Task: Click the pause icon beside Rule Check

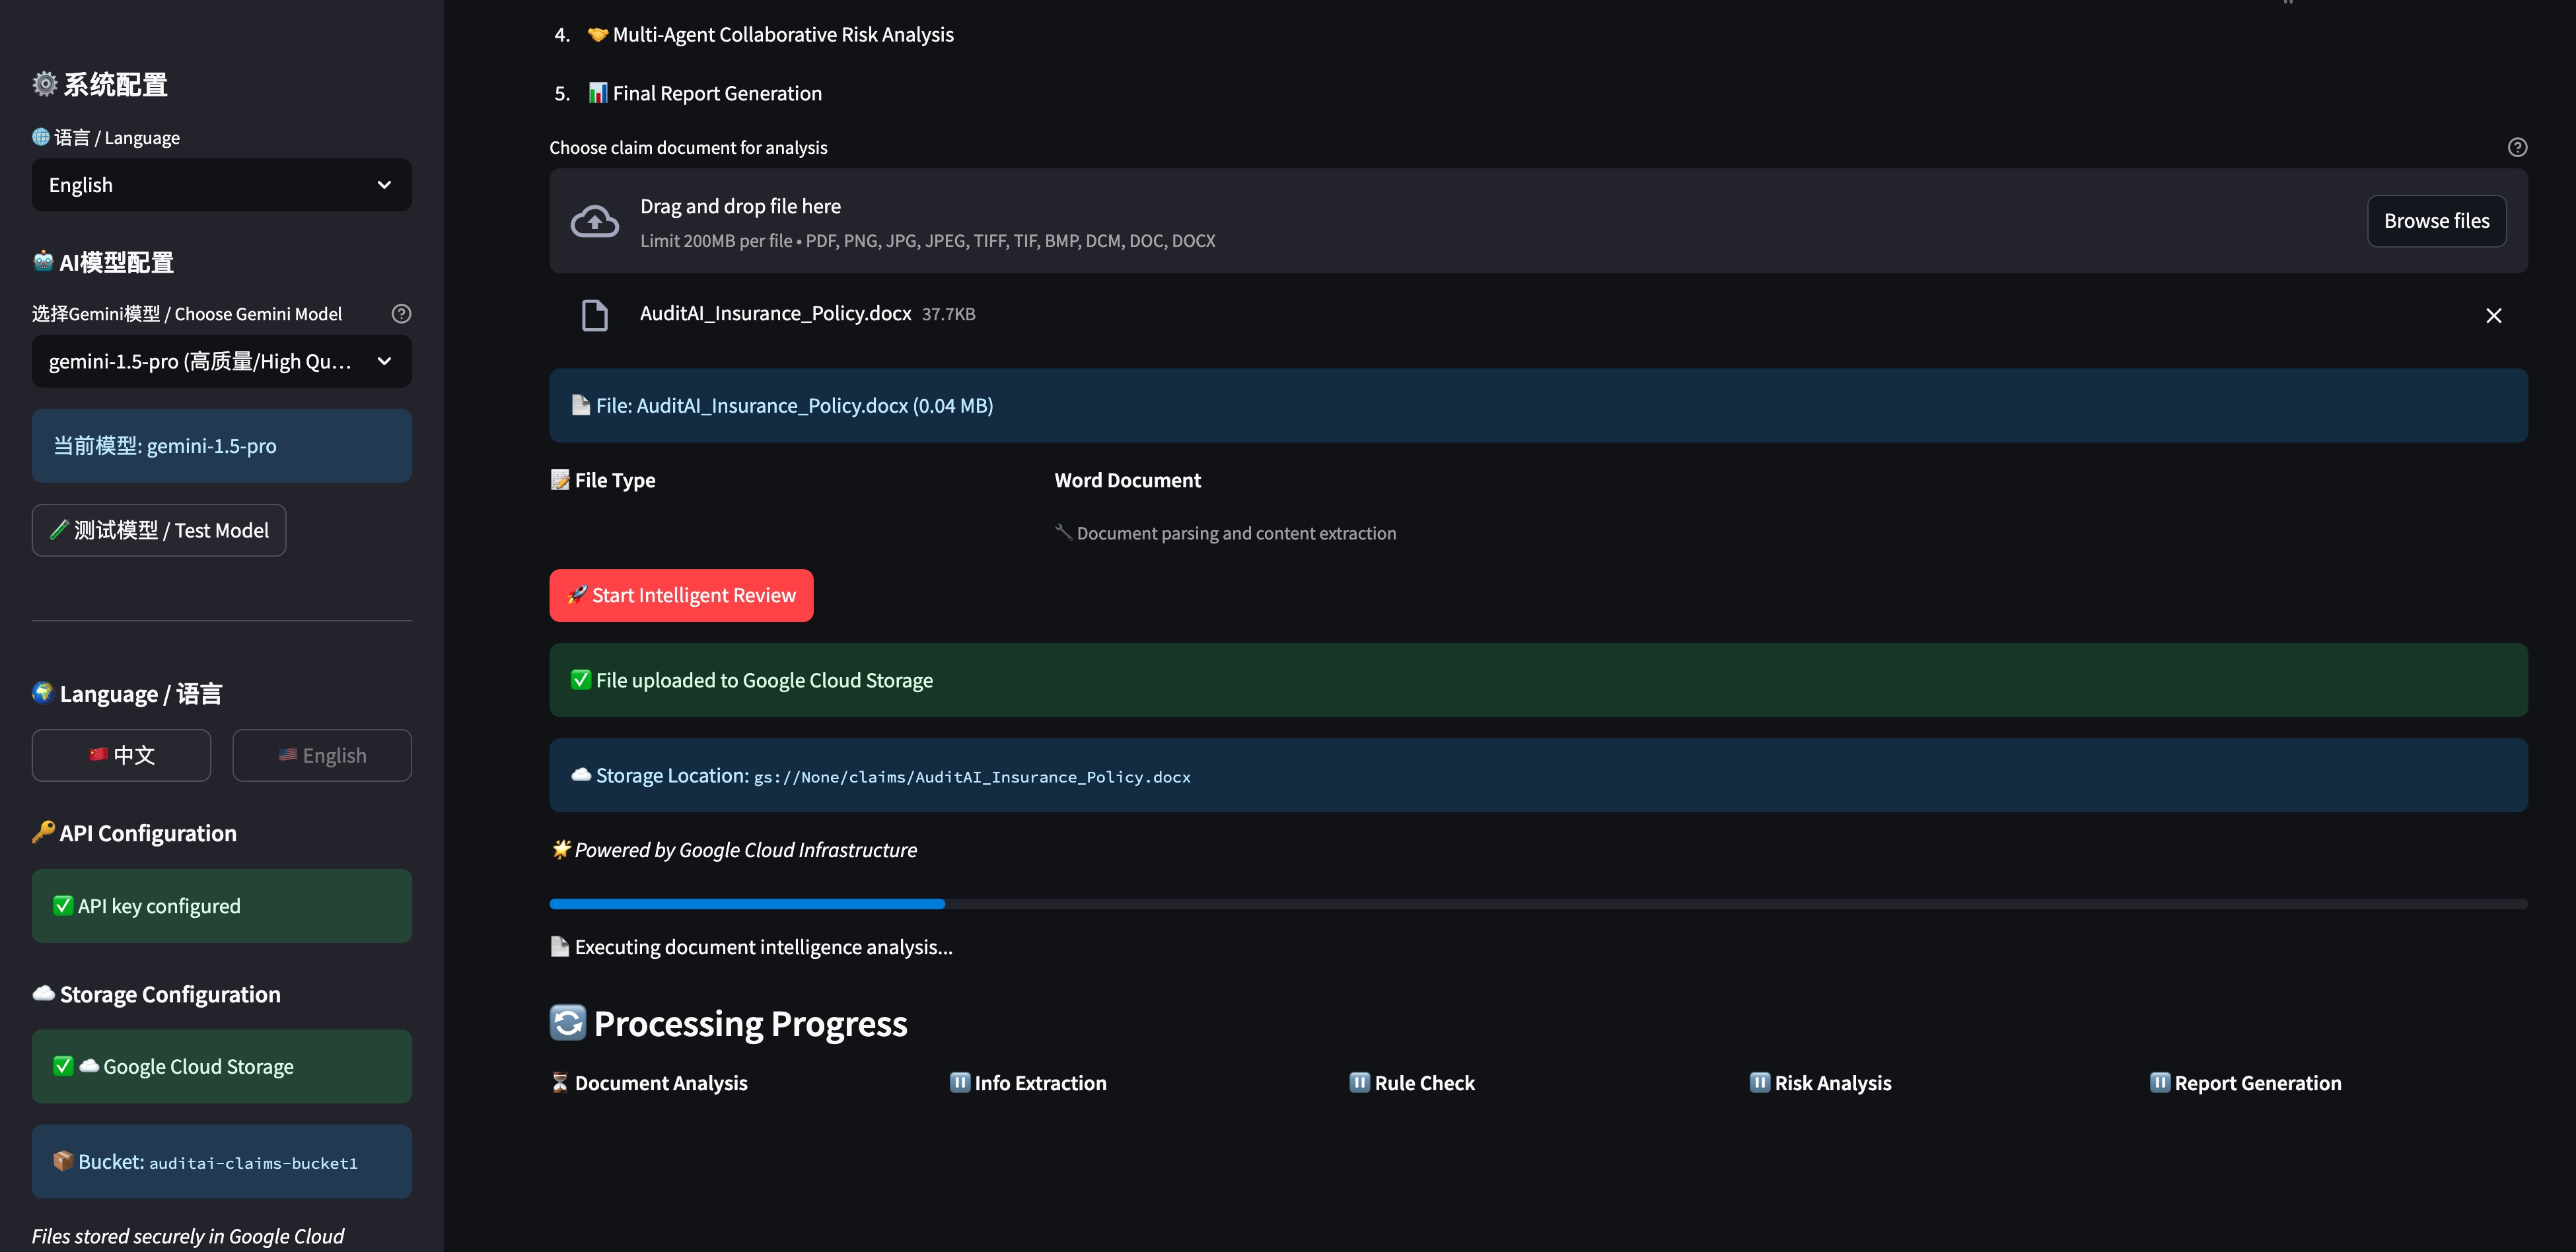Action: 1359,1083
